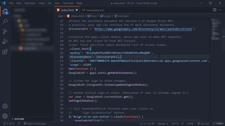
Task: Click line number 22 in gutter
Action: click(62, 57)
